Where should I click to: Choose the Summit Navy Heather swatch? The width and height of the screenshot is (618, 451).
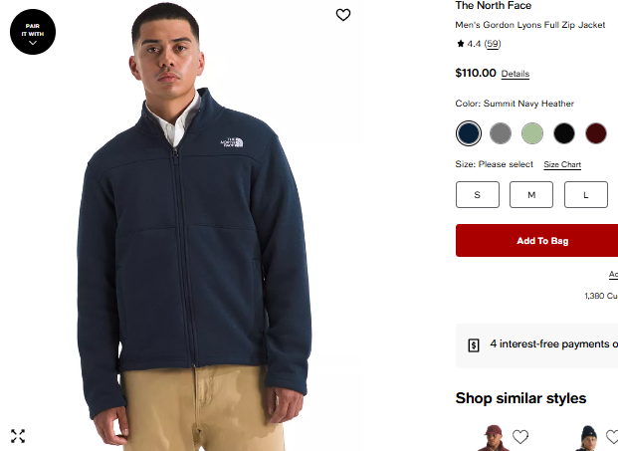coord(469,133)
